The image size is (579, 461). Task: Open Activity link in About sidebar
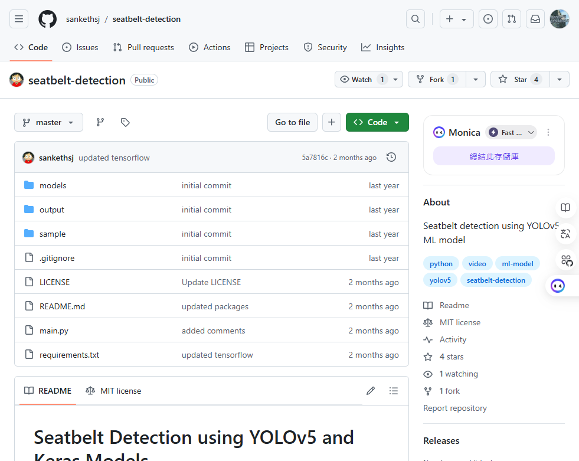coord(445,340)
